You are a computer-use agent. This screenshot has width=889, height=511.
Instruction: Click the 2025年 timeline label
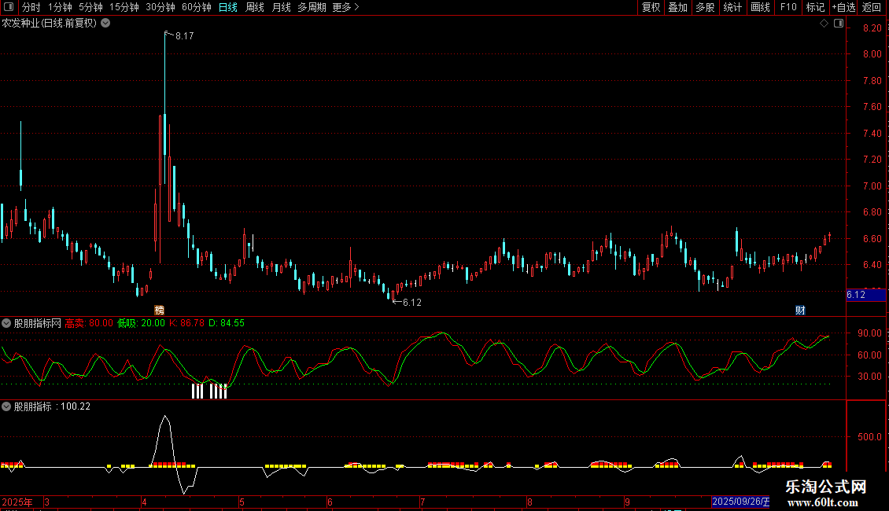pyautogui.click(x=17, y=502)
